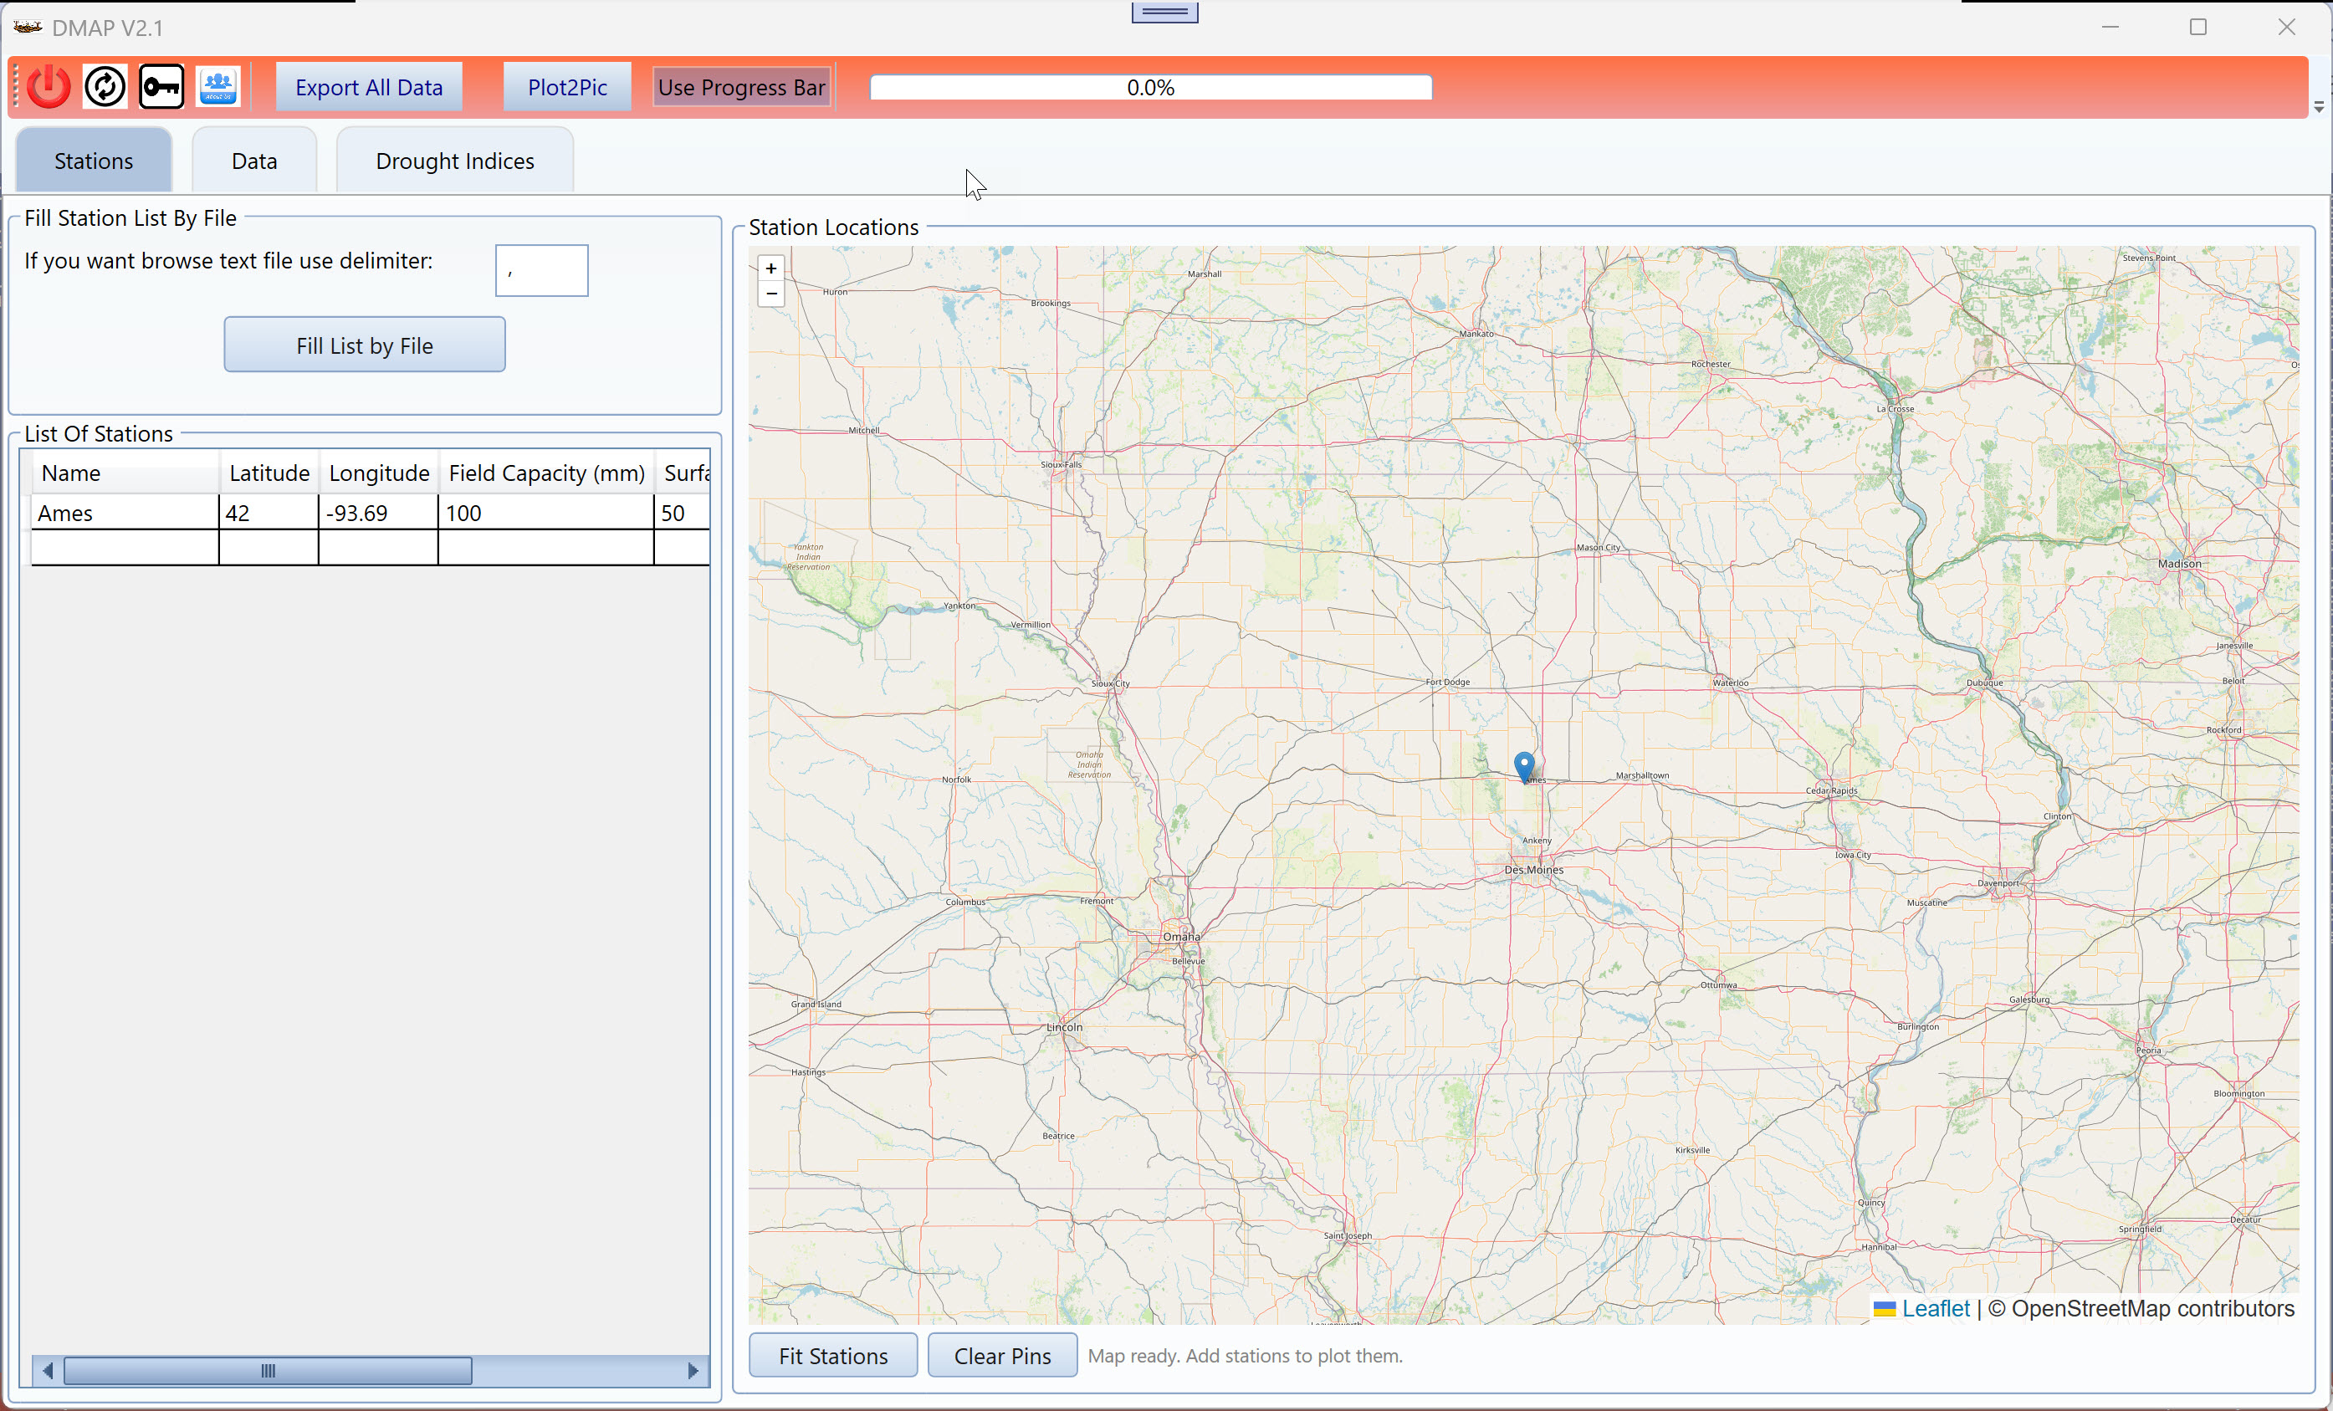Click the Cedar Rapids label on map
The image size is (2333, 1411).
click(x=1831, y=790)
